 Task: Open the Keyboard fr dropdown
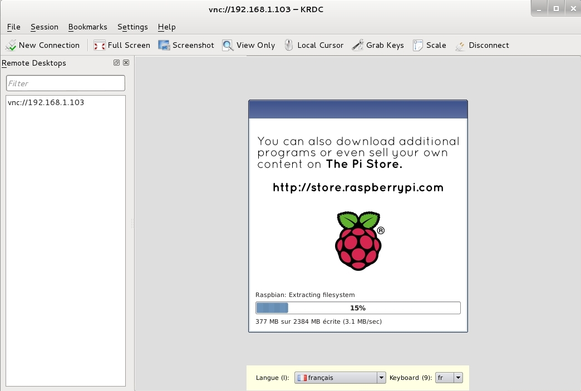coord(449,378)
